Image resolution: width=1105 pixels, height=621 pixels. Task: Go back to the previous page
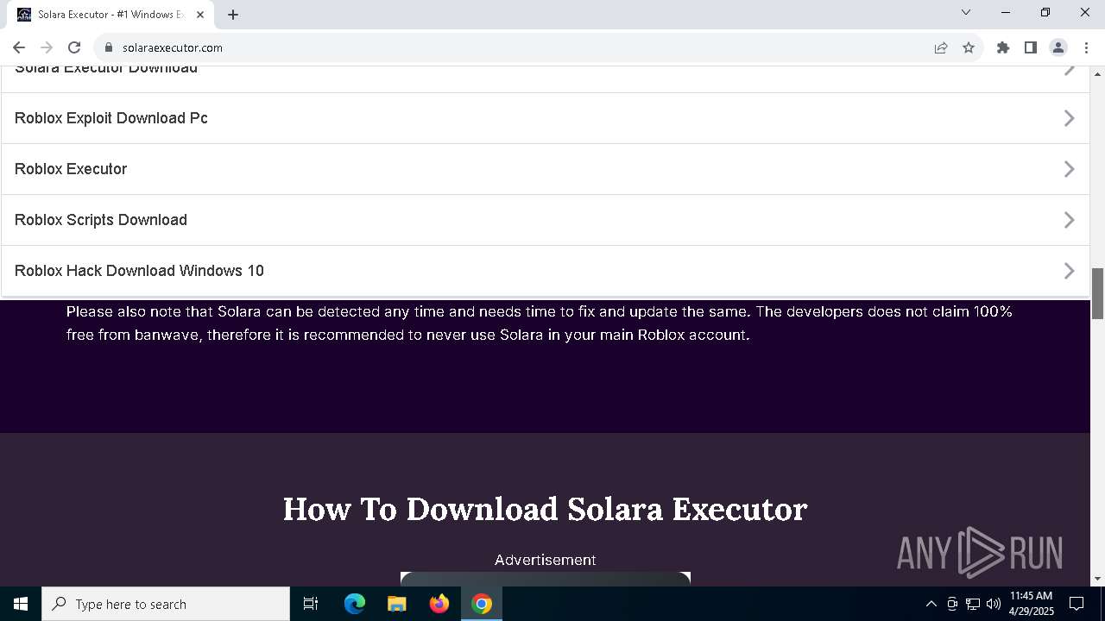[19, 47]
